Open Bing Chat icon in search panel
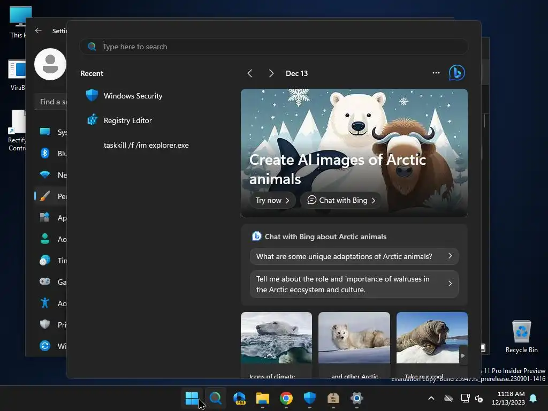Viewport: 548px width, 411px height. click(x=457, y=73)
